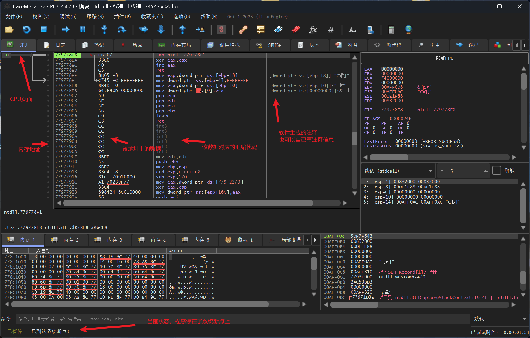Click the trace over icon
Screen dimensions: 530x338
161,29
